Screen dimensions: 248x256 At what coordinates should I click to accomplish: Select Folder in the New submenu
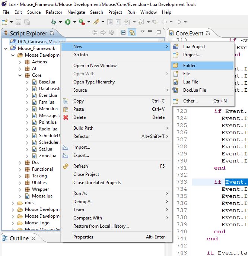click(x=189, y=66)
